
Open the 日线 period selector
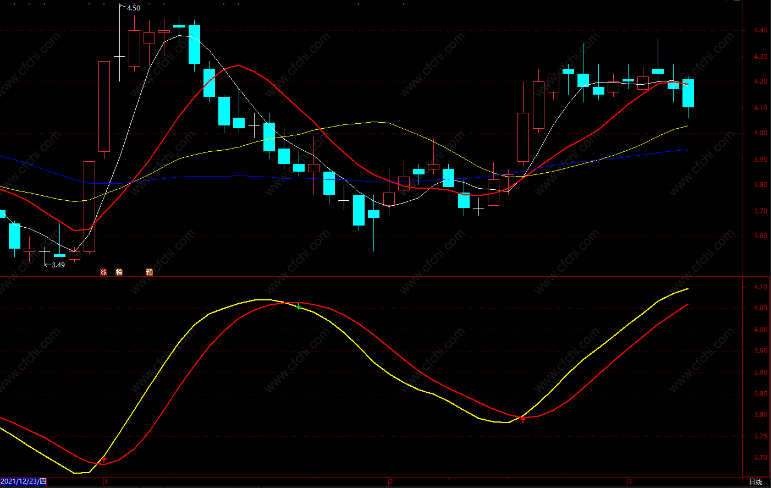click(756, 482)
